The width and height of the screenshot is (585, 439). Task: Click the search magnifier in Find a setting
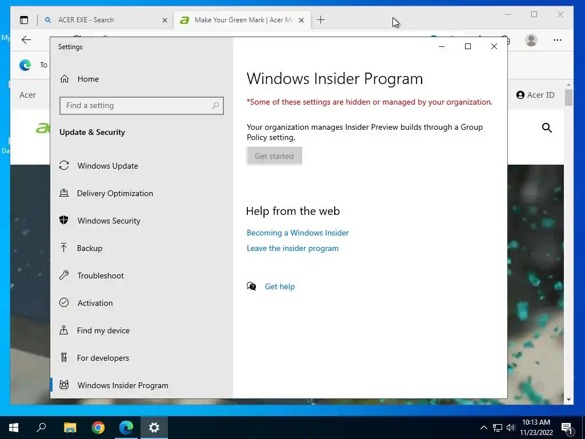coord(215,106)
